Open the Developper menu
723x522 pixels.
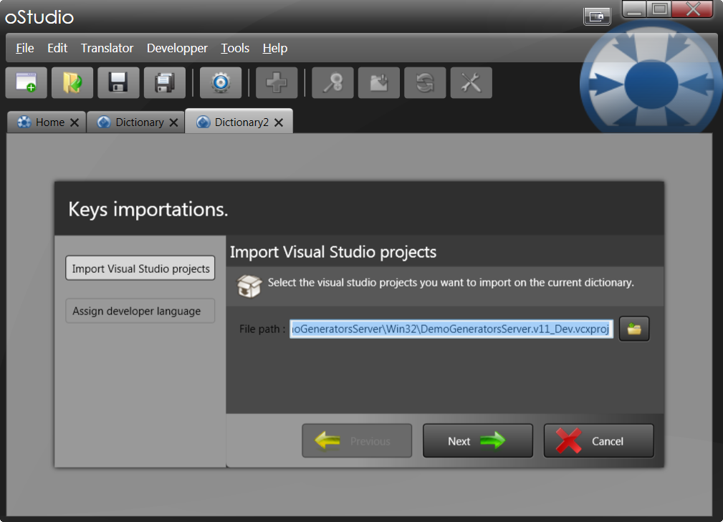coord(177,48)
